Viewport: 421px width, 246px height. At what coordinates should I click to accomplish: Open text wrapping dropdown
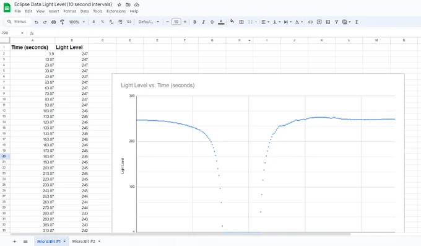287,22
